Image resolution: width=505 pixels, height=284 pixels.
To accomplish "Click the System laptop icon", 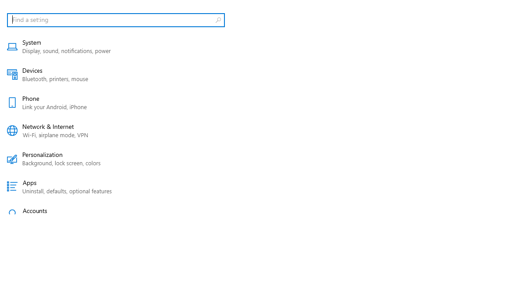I will point(12,47).
